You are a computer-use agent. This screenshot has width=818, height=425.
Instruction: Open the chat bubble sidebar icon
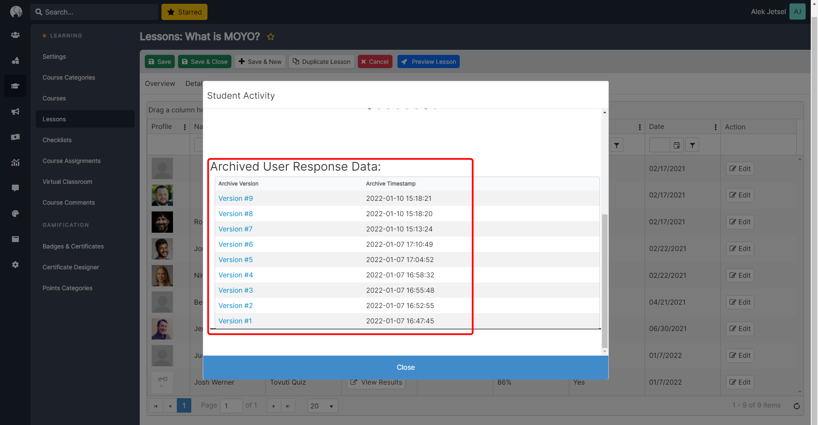(15, 188)
